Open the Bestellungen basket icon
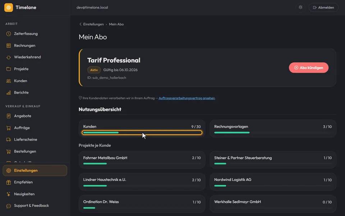The height and width of the screenshot is (216, 345). 9,152
